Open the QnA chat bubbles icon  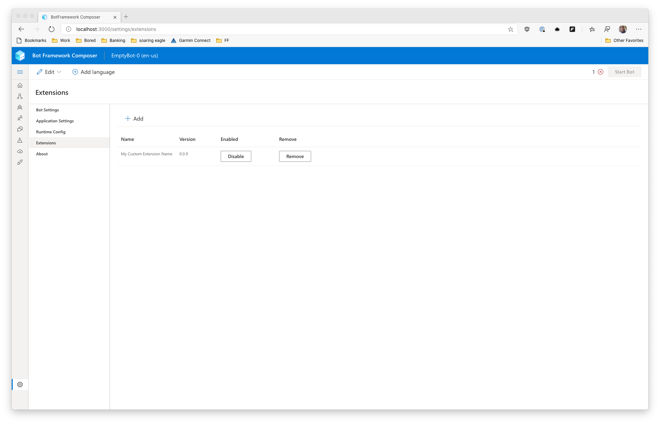20,129
